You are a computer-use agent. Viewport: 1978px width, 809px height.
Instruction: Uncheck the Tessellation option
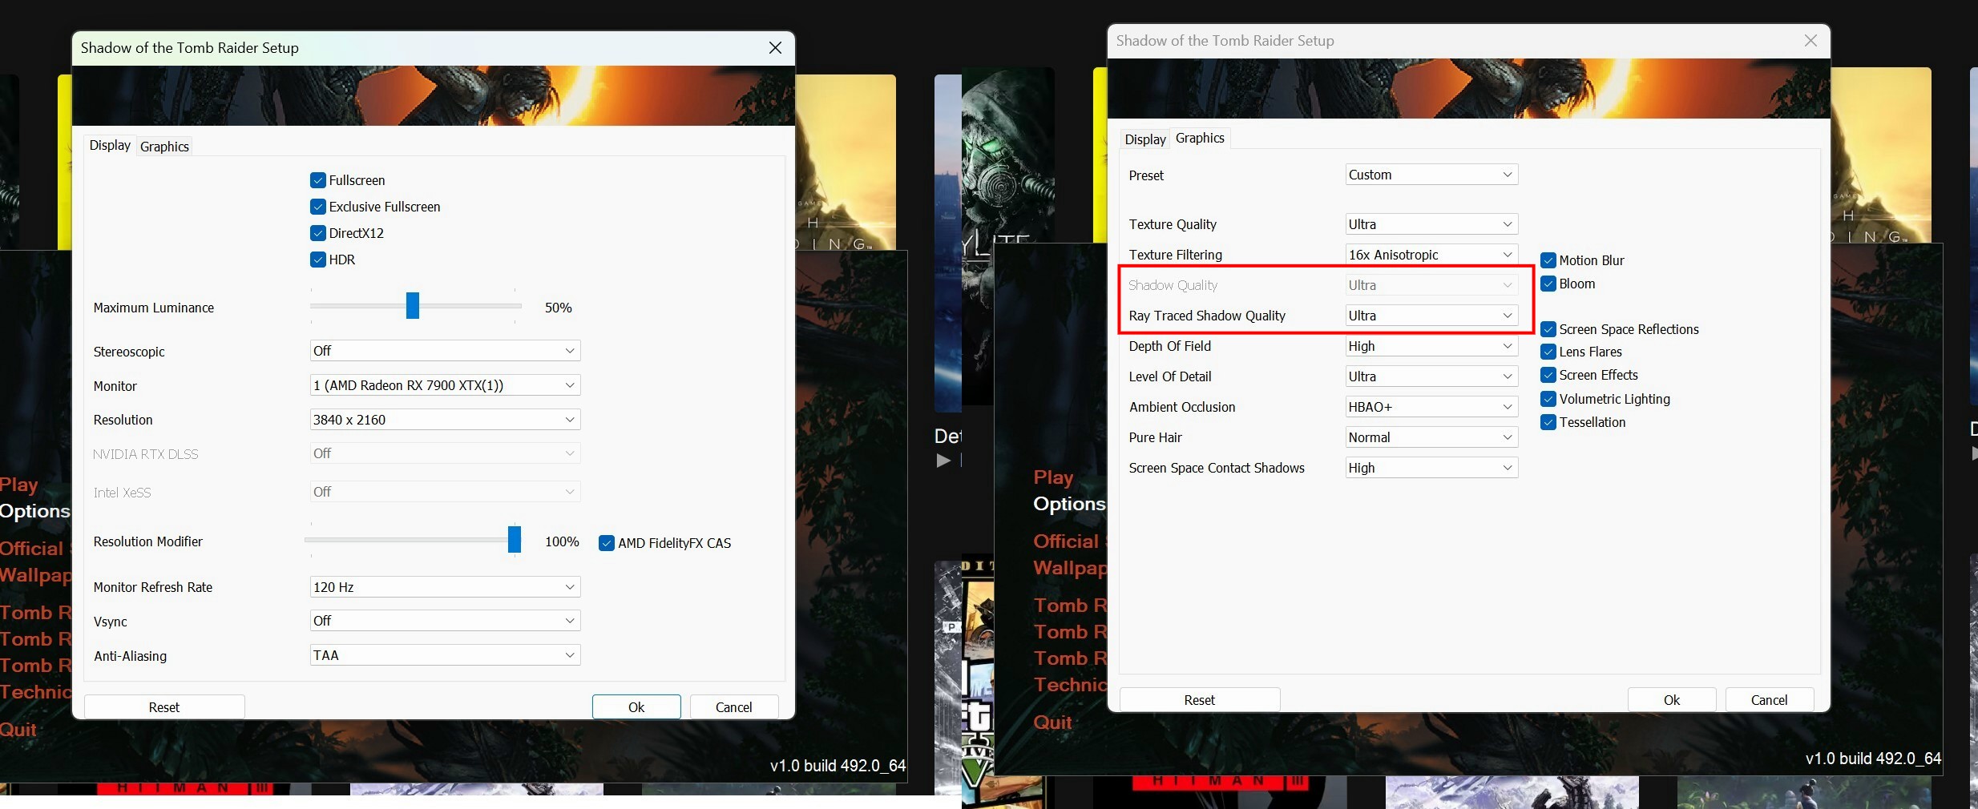(1548, 422)
